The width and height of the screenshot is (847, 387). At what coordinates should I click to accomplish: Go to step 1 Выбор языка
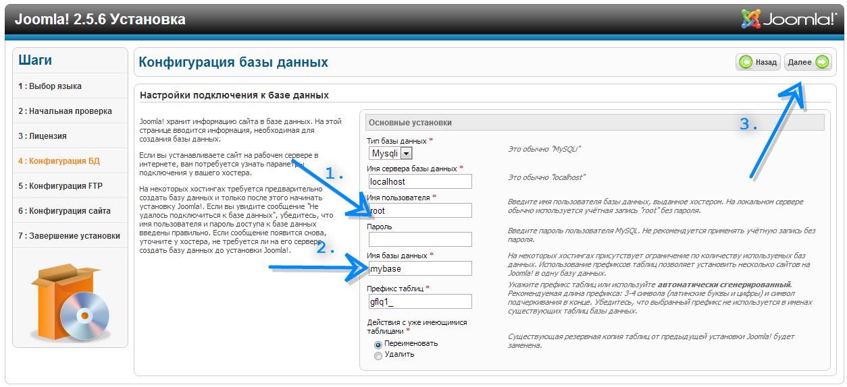(x=50, y=86)
